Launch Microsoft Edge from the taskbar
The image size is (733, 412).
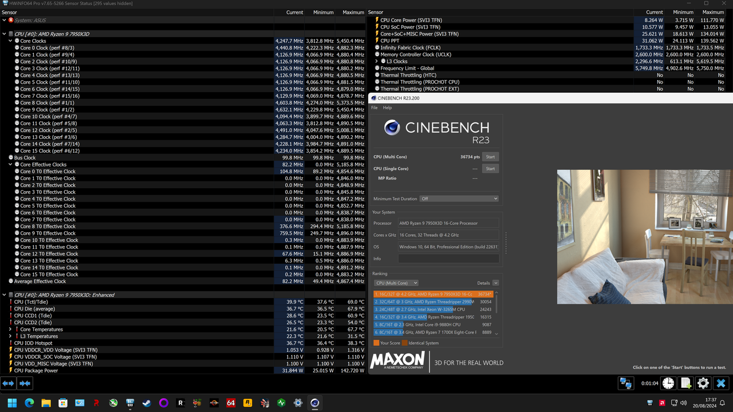29,403
